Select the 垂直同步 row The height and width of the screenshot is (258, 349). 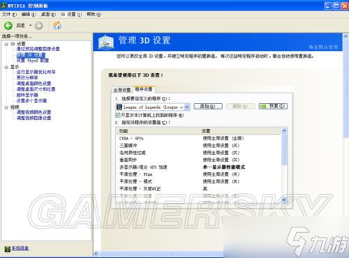tap(199, 160)
